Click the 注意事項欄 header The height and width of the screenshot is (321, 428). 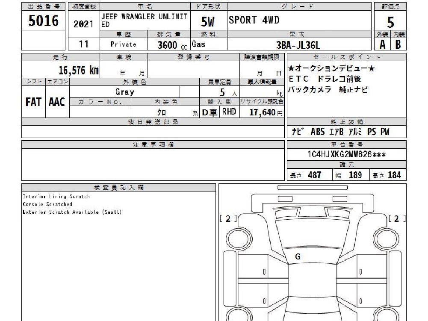(x=153, y=144)
